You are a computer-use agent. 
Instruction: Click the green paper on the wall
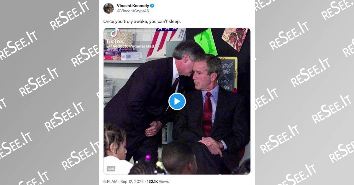(205, 41)
